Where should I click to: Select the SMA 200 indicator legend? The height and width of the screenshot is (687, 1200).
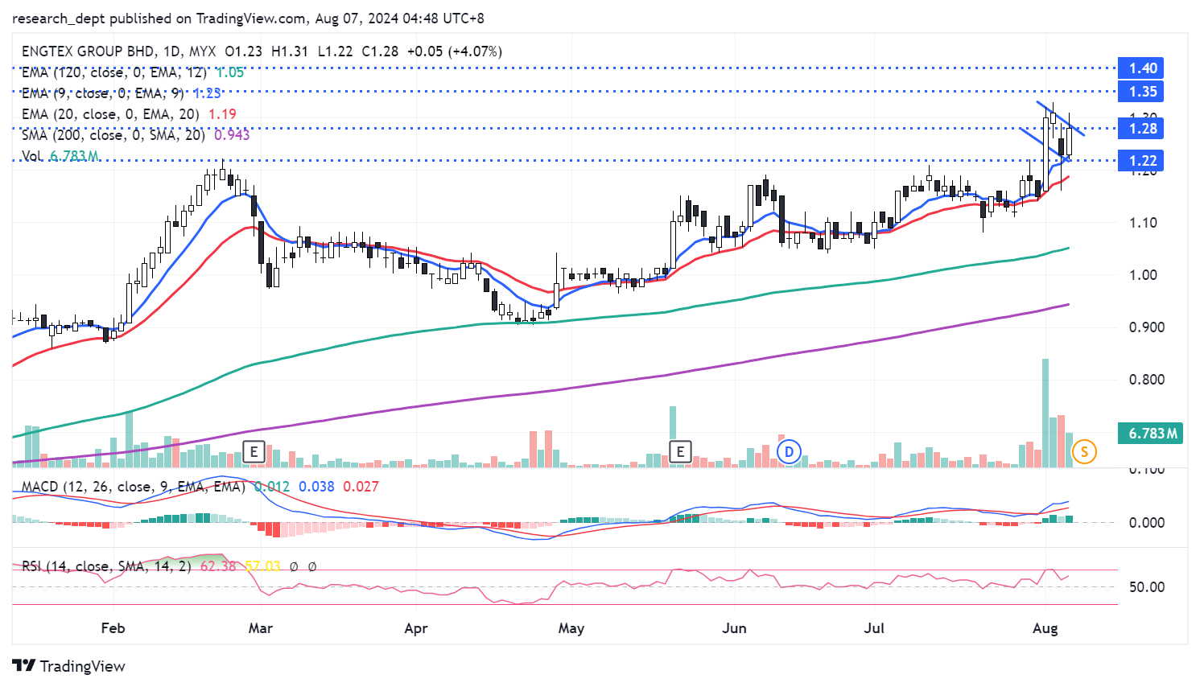(113, 135)
